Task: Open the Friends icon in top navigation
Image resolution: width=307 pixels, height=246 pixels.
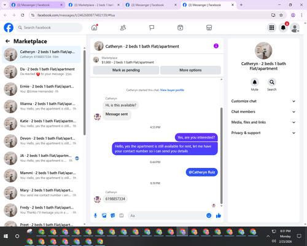Action: pyautogui.click(x=123, y=28)
